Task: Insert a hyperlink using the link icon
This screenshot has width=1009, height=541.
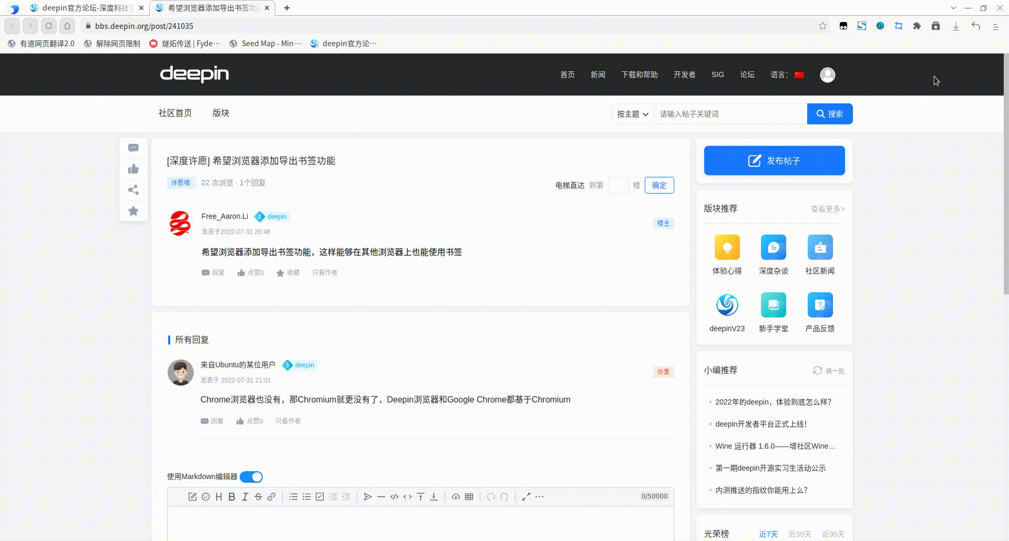Action: pos(272,496)
